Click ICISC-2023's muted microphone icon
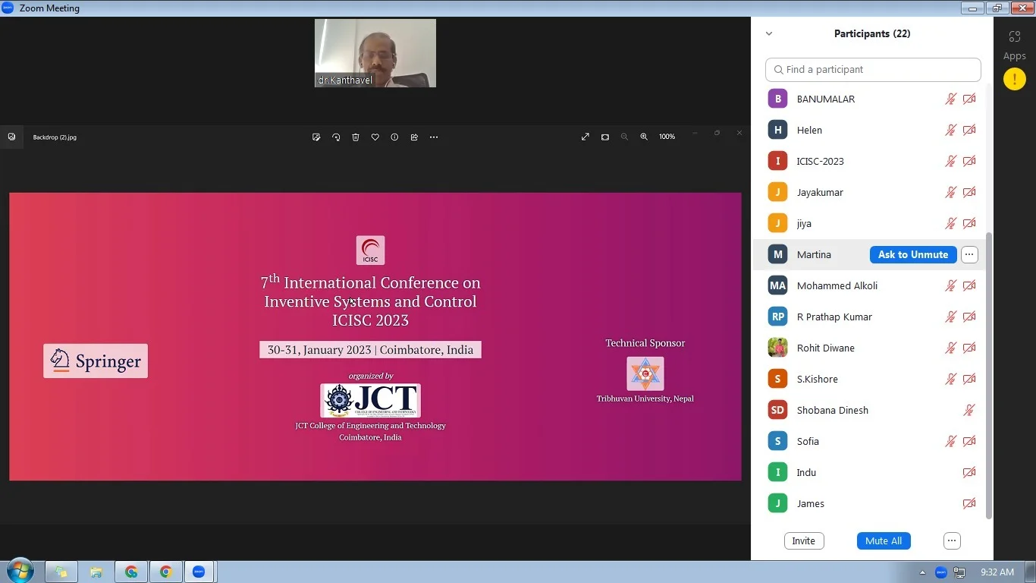Image resolution: width=1036 pixels, height=583 pixels. (x=951, y=161)
